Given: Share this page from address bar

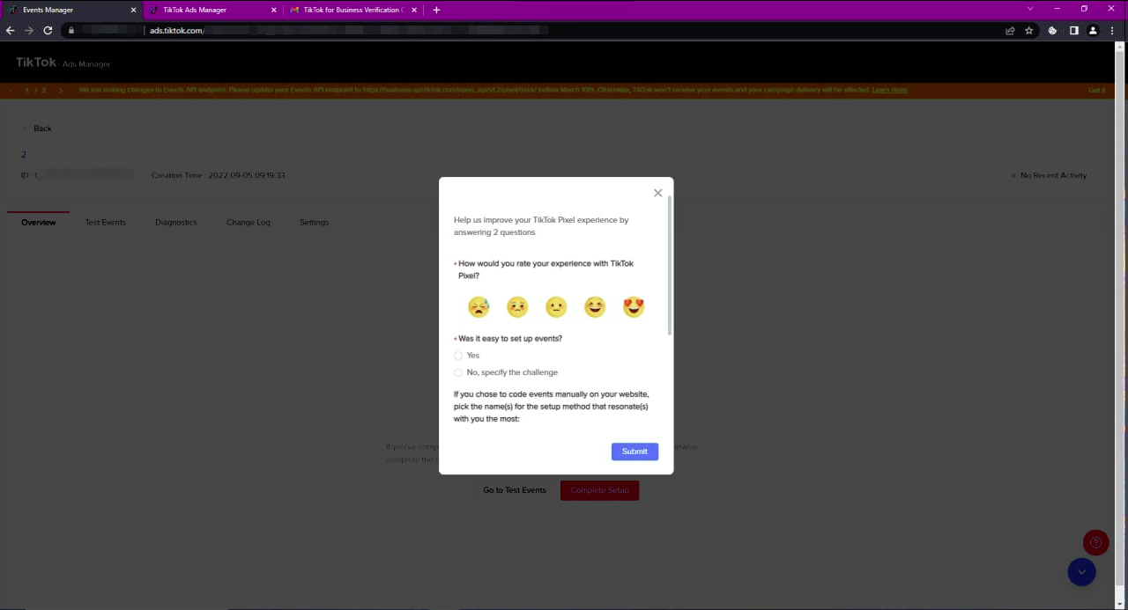Looking at the screenshot, I should pos(1010,30).
